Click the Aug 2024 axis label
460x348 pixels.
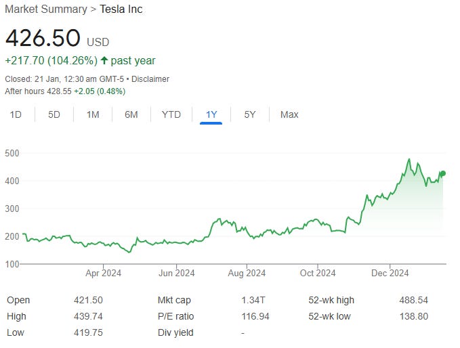tap(247, 274)
